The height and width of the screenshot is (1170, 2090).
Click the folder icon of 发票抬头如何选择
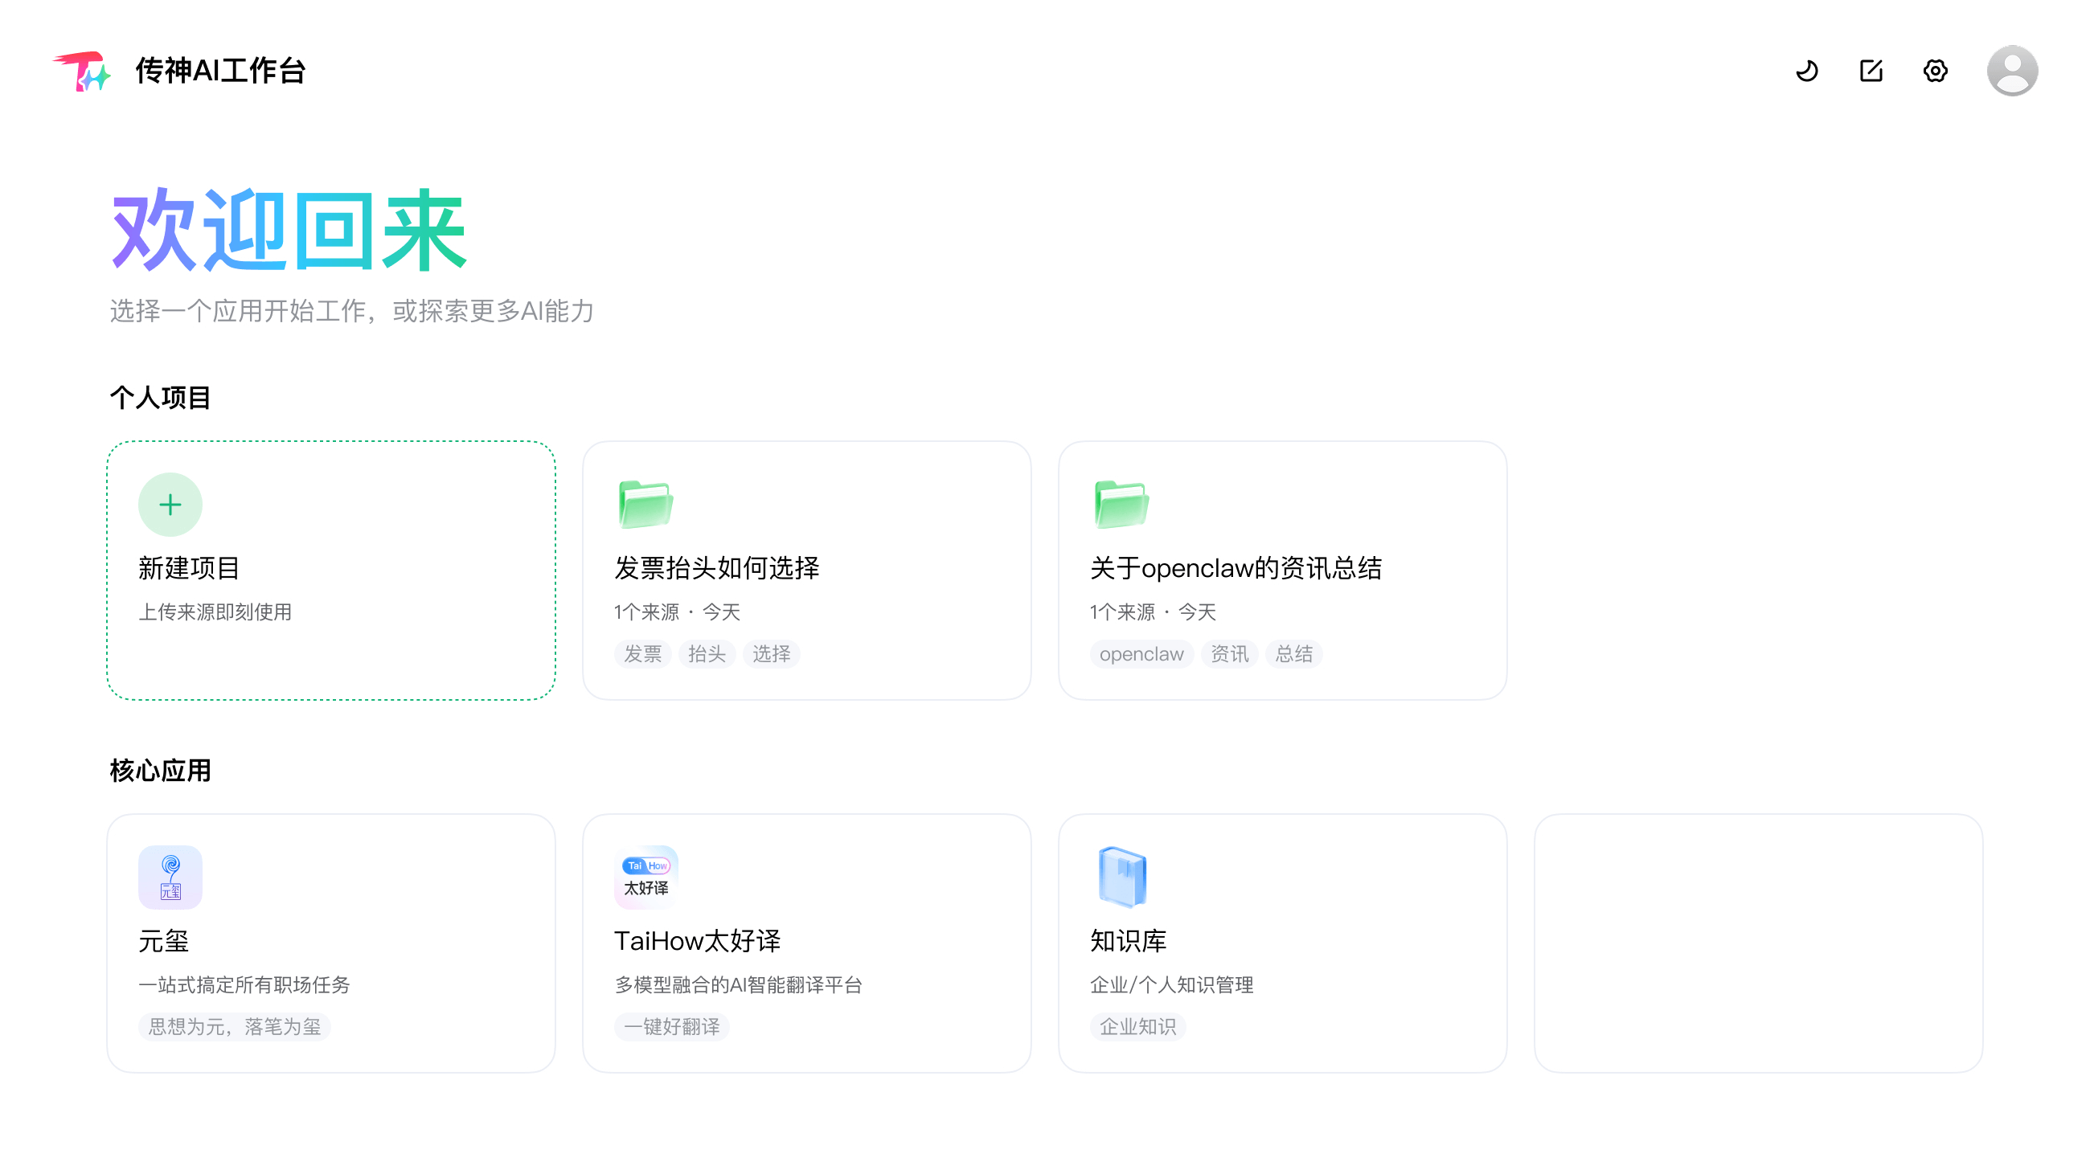coord(645,504)
